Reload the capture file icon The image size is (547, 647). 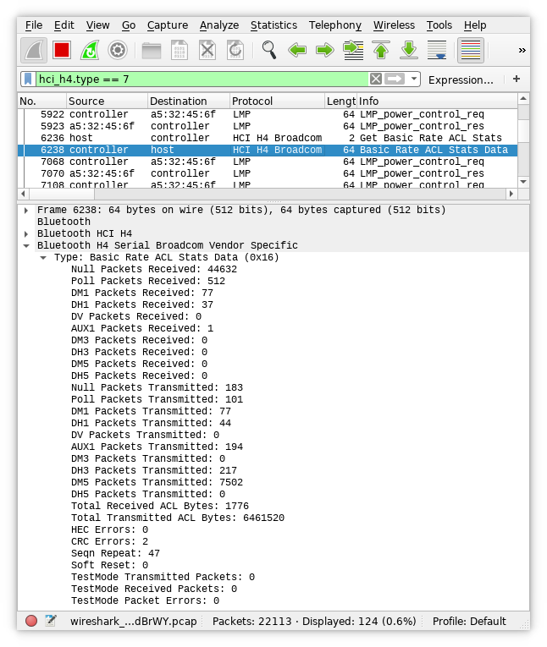pos(235,51)
